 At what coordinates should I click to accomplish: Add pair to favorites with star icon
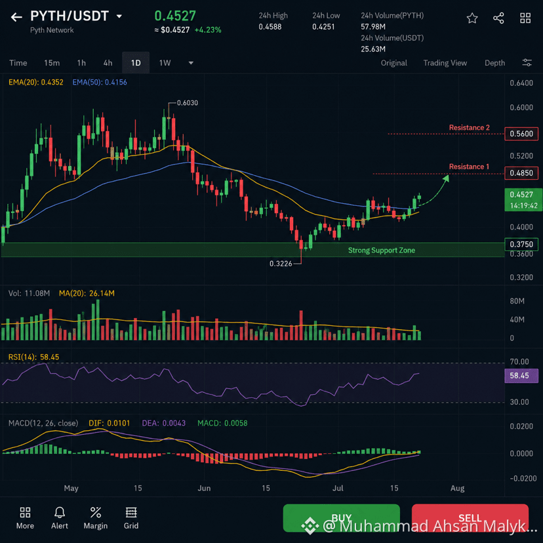click(x=472, y=18)
